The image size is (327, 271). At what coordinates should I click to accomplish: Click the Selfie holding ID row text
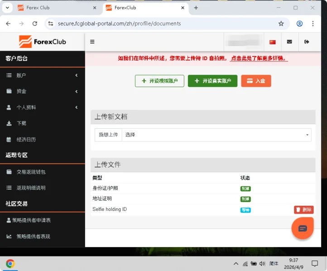click(110, 209)
